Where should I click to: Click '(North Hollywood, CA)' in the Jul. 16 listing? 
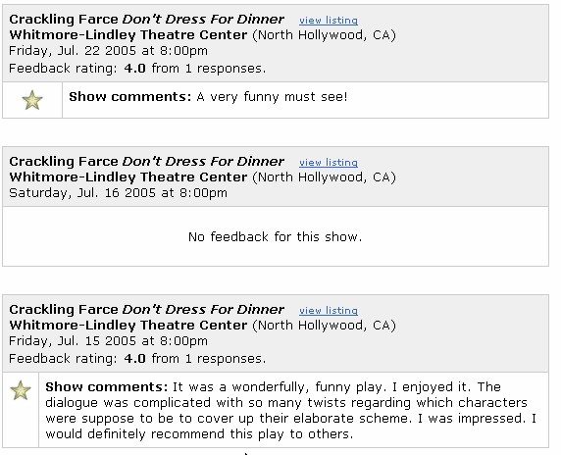click(325, 177)
